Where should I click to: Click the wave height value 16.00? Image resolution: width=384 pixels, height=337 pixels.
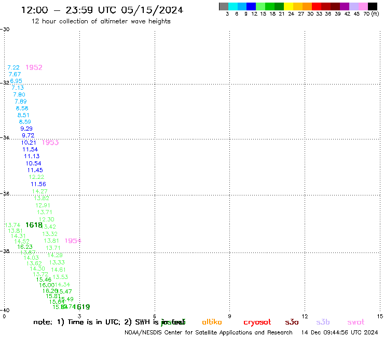(47, 285)
